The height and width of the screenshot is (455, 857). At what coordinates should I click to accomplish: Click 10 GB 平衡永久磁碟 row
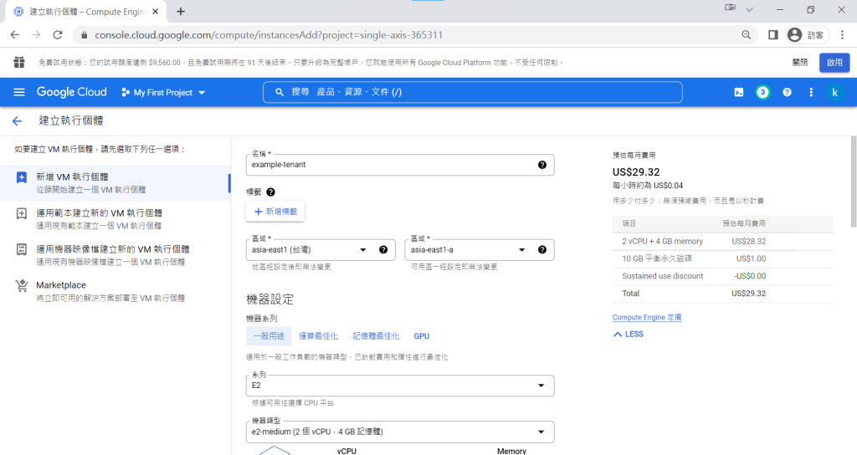click(x=722, y=259)
